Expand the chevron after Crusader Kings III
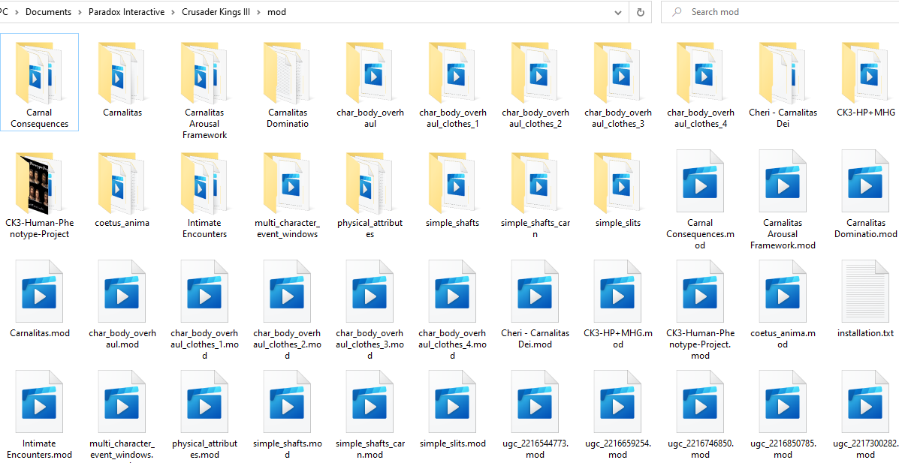 [x=258, y=12]
